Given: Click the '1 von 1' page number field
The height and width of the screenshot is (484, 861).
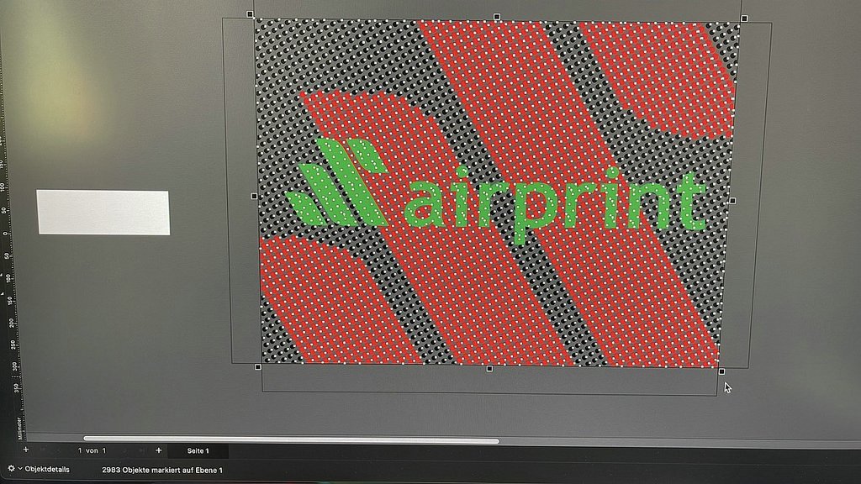Looking at the screenshot, I should tap(92, 451).
